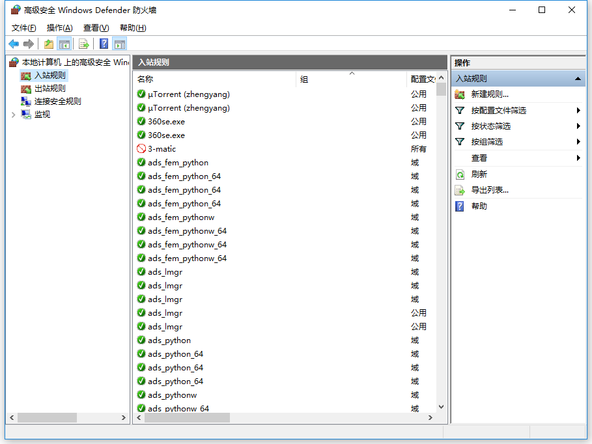Select the ads_python rule name

(x=169, y=340)
